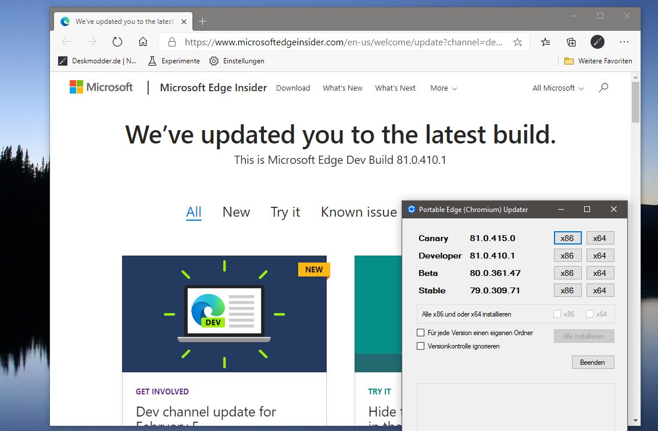Open the Dev laptop card thumbnail
Image resolution: width=658 pixels, height=431 pixels.
224,314
